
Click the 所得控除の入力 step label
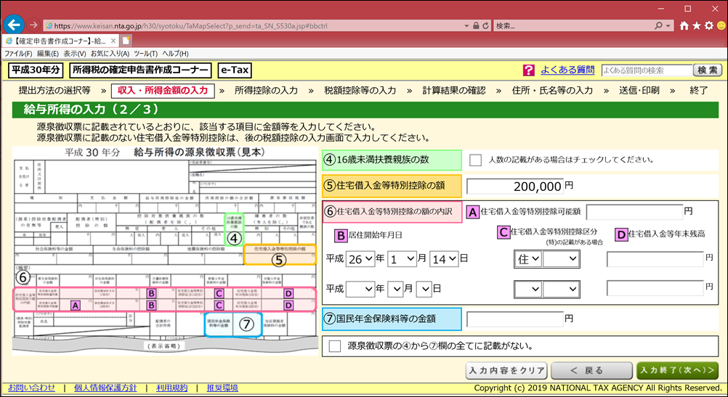click(266, 91)
